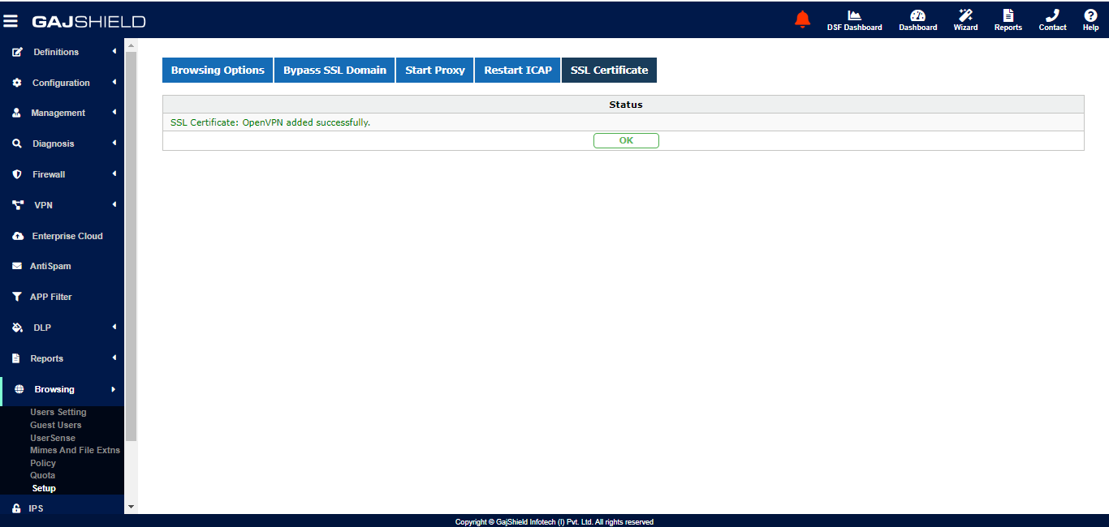Open Quota submenu link
Screen dimensions: 1109x527
coord(43,475)
